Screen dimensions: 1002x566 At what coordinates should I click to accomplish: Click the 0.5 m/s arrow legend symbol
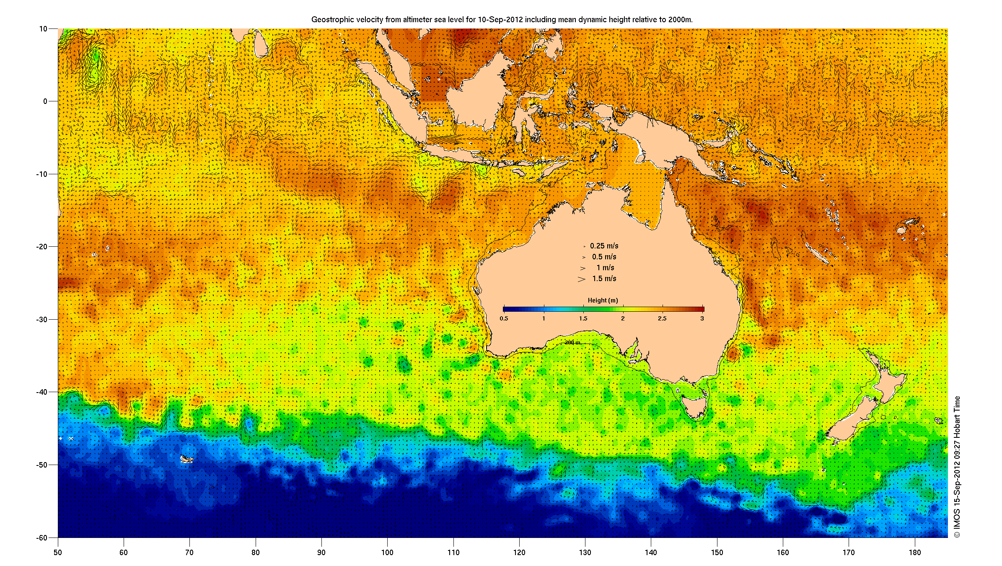(584, 257)
